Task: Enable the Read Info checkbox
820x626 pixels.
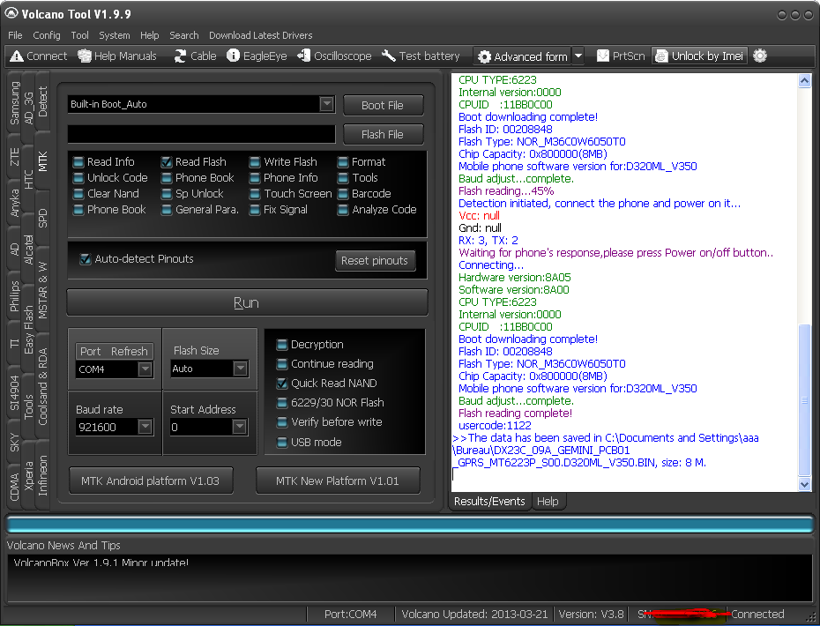Action: 78,162
